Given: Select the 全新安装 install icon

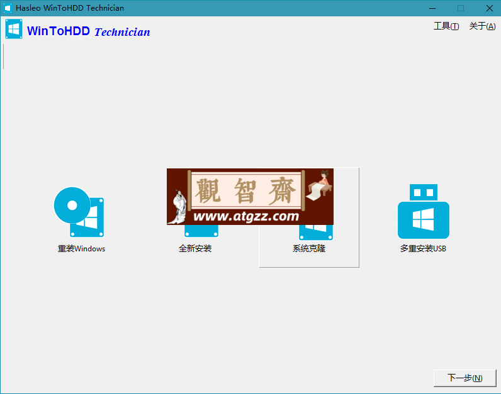Looking at the screenshot, I should click(201, 231).
